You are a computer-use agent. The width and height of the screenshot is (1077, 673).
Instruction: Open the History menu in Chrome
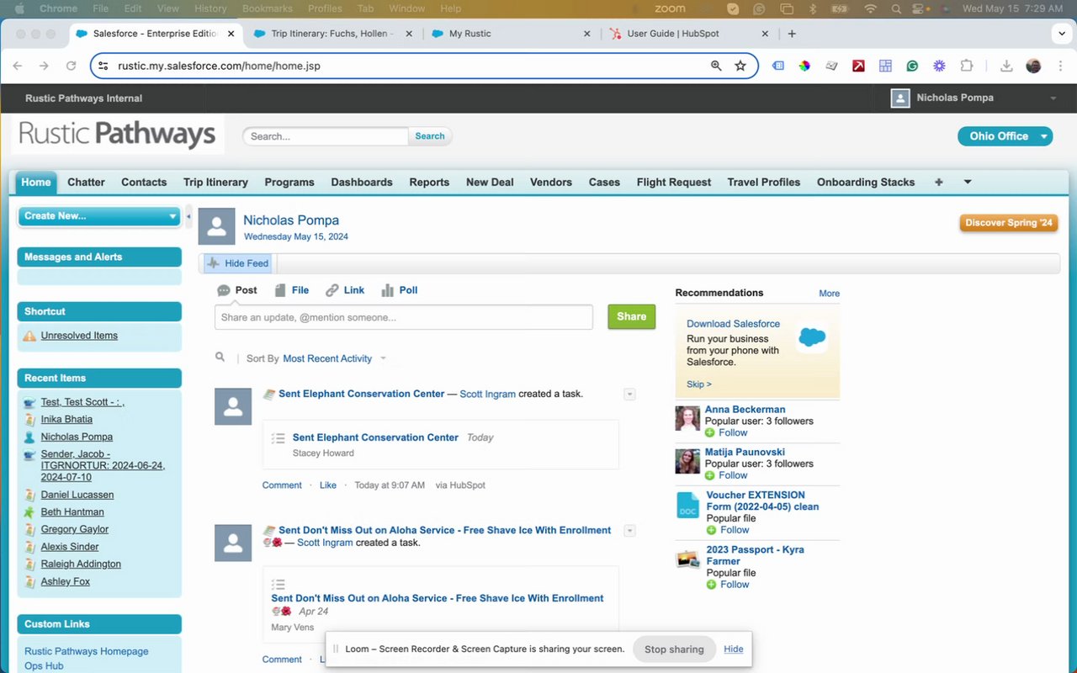pos(210,8)
